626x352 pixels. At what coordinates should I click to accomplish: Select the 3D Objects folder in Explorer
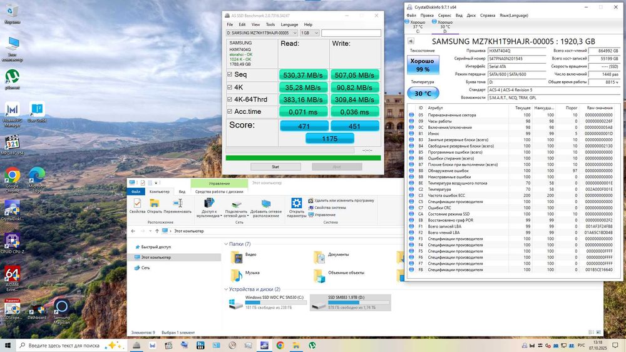coord(339,275)
